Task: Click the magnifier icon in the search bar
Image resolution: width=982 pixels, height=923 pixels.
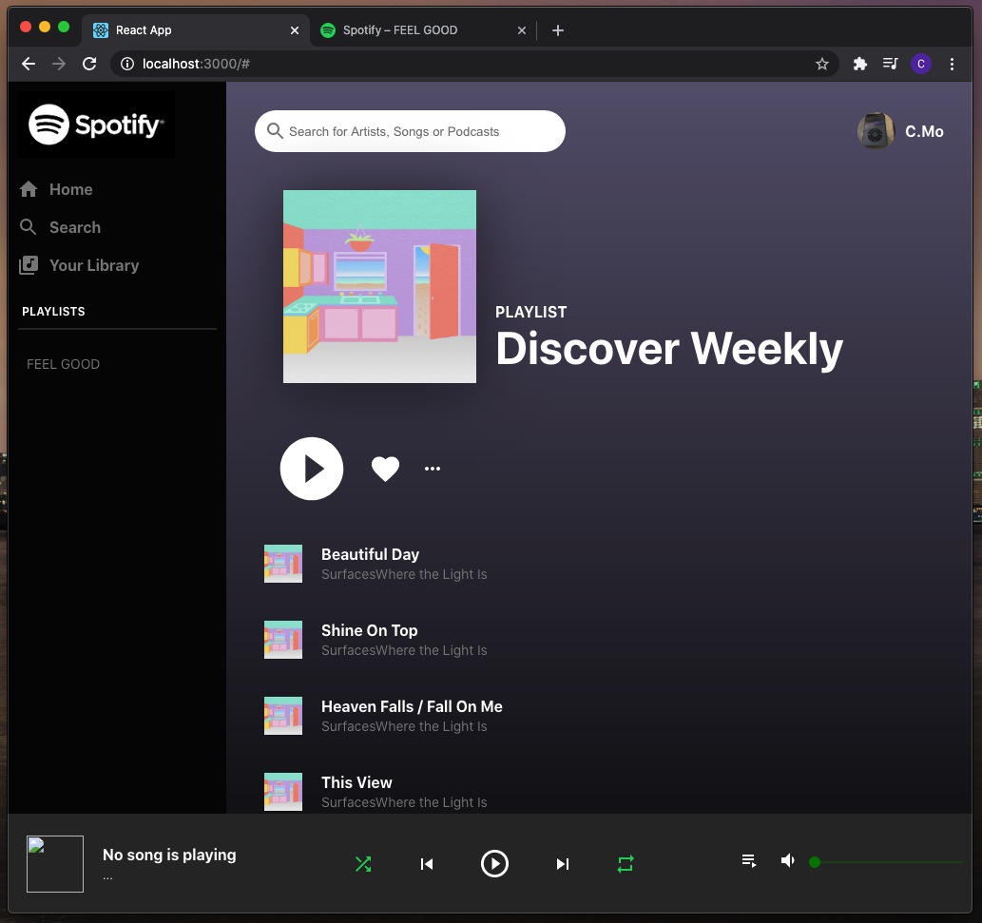Action: tap(275, 131)
